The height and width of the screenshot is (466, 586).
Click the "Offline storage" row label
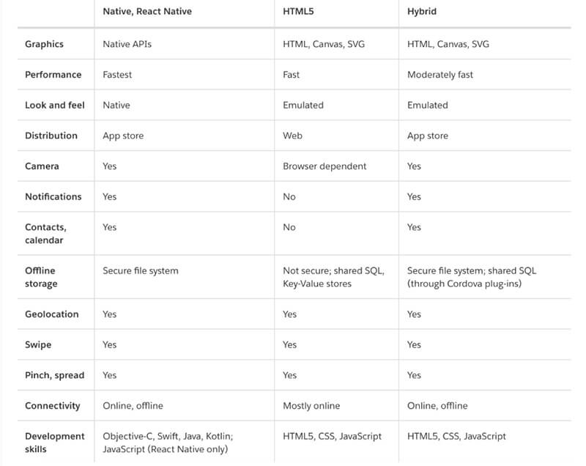pos(41,277)
